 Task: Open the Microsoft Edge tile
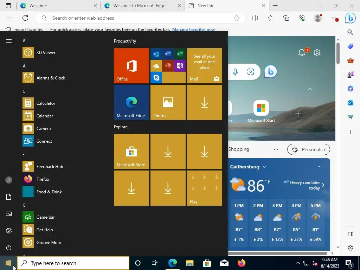coord(131,102)
